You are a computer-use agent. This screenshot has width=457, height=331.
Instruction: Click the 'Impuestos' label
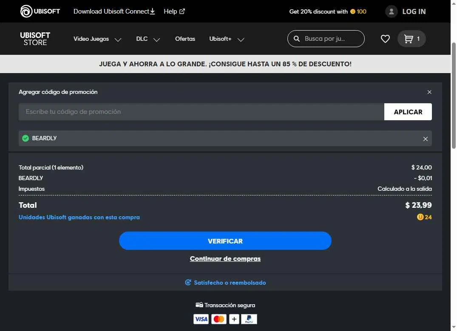[x=31, y=189]
